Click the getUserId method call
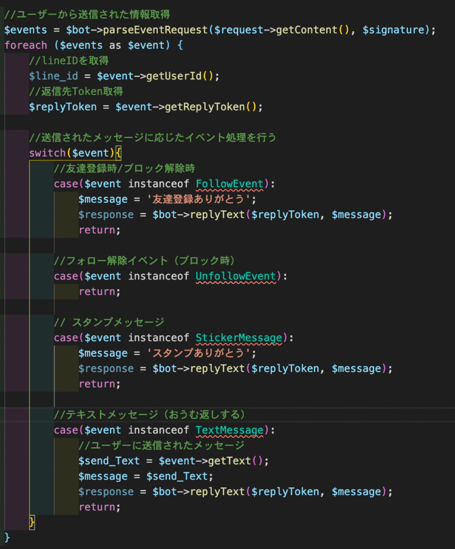Viewport: 455px width, 549px height. pyautogui.click(x=174, y=76)
